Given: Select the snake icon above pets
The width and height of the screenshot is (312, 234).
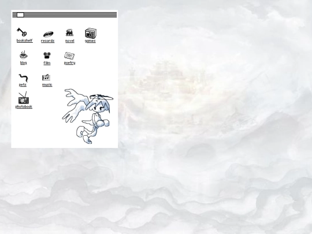Looking at the screenshot, I should coord(23,78).
